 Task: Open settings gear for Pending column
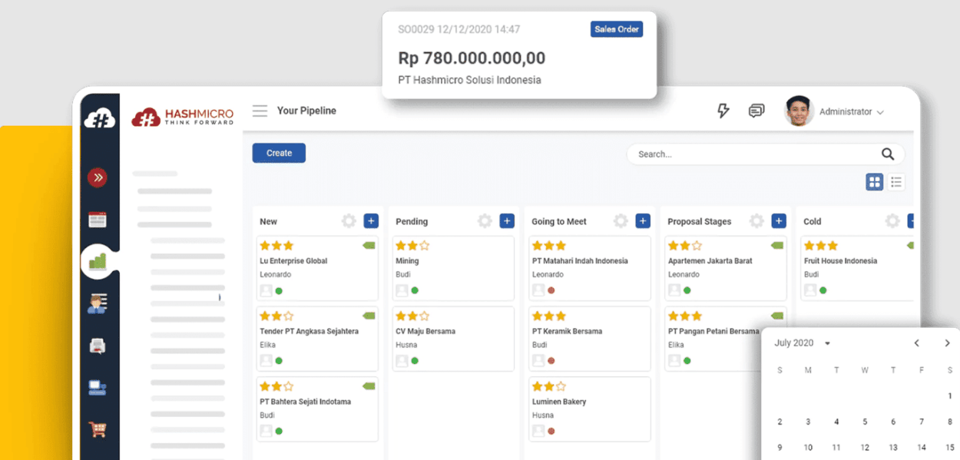click(485, 221)
